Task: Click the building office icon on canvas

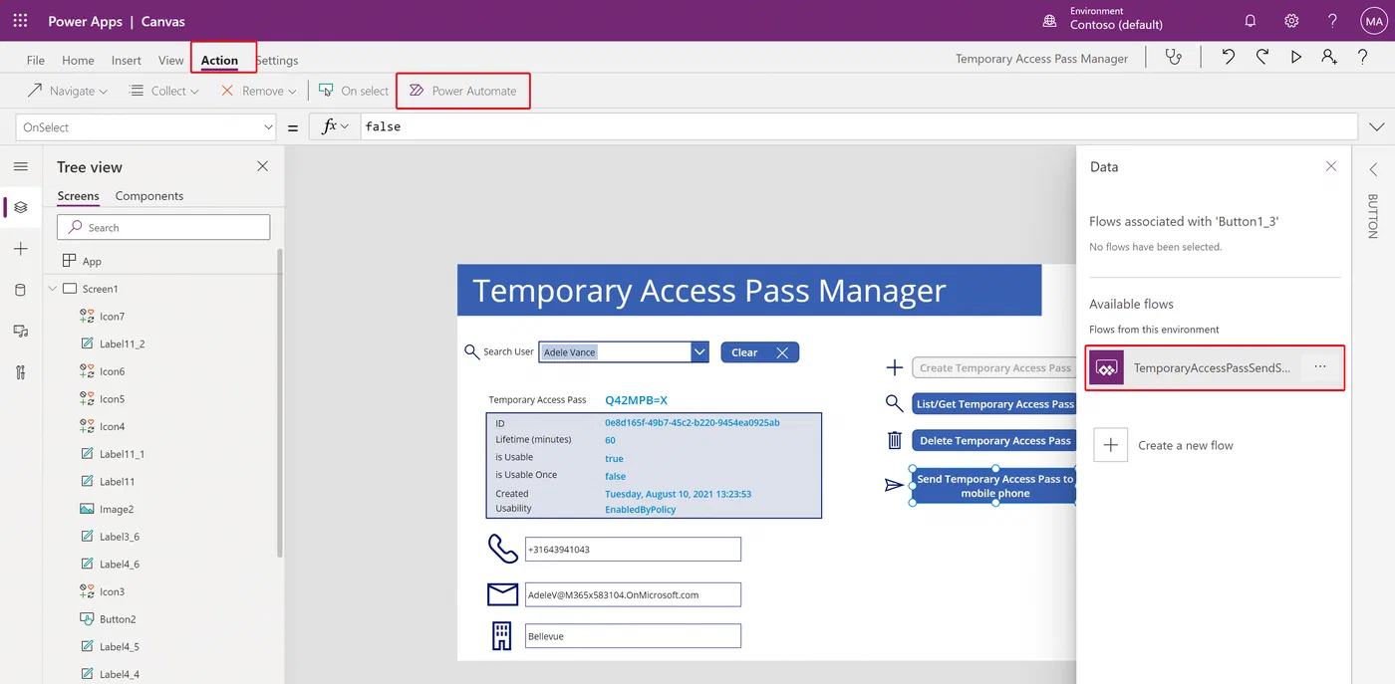Action: [x=502, y=635]
